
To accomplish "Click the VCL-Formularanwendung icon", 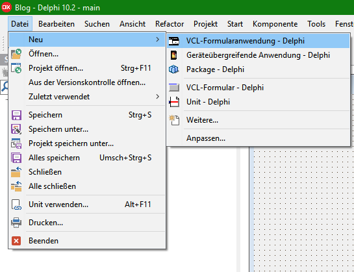I will pos(174,41).
